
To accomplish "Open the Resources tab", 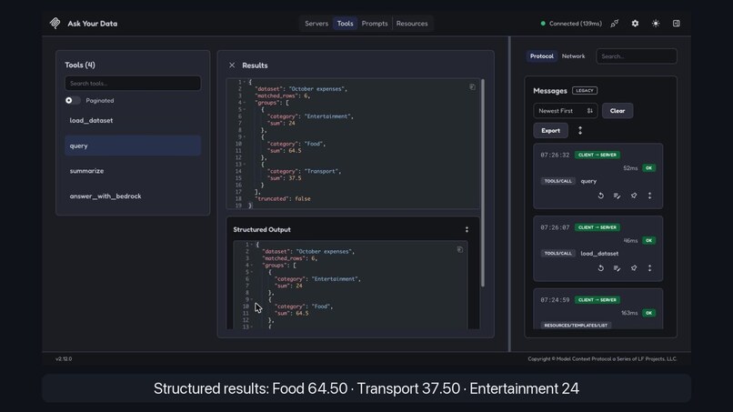I will (x=412, y=24).
